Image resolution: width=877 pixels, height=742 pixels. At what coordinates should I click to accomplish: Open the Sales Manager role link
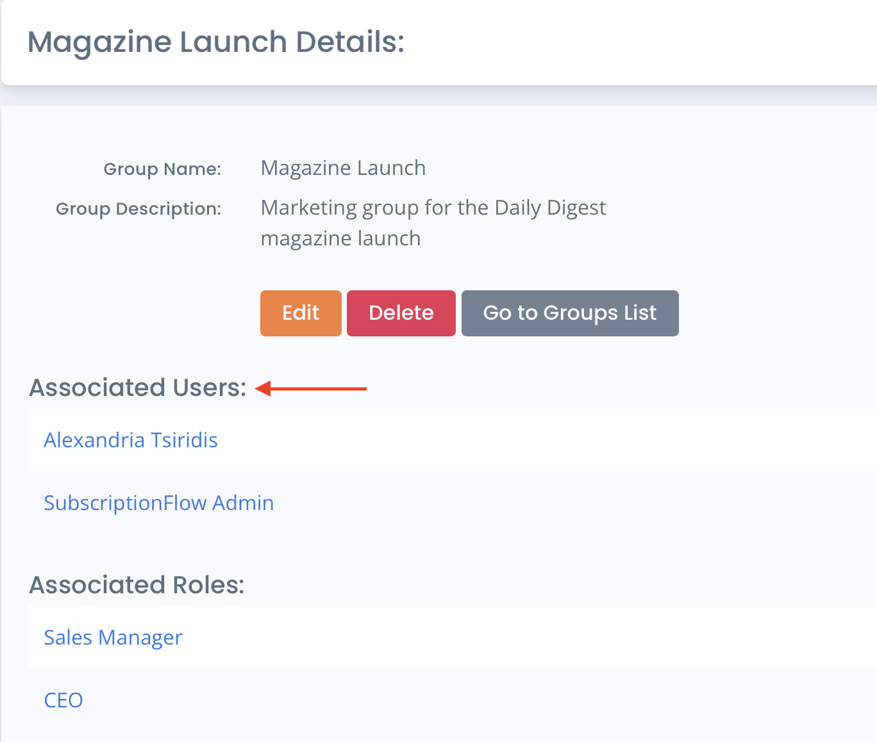click(113, 638)
